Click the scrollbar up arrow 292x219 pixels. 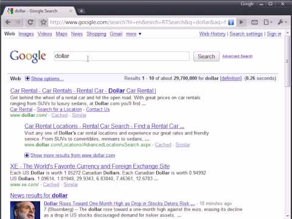tap(287, 33)
